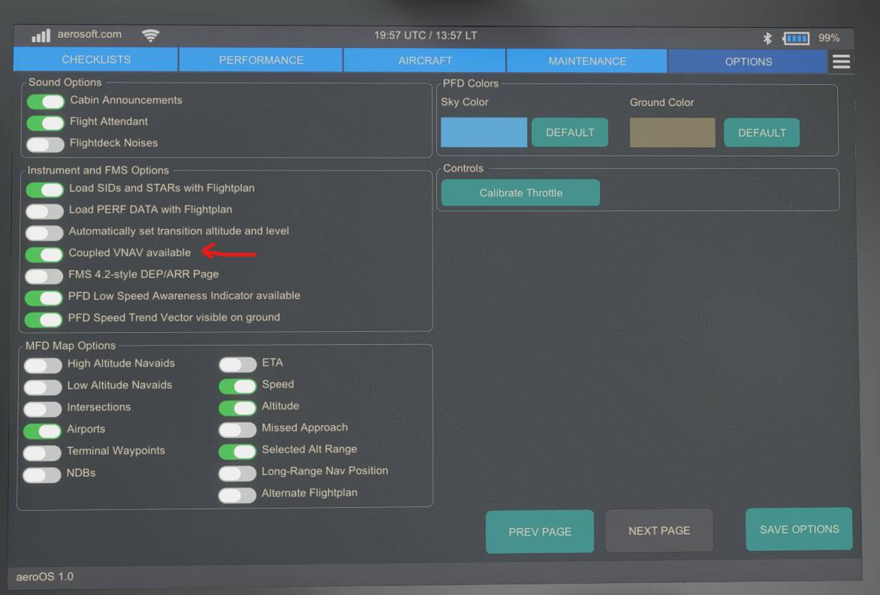The height and width of the screenshot is (595, 880).
Task: Click the 19:57 UTC / 13:57 LT clock
Action: 426,35
